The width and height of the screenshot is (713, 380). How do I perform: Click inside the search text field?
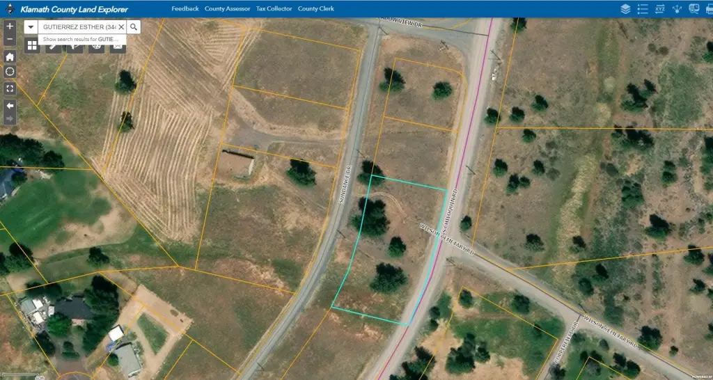[77, 26]
